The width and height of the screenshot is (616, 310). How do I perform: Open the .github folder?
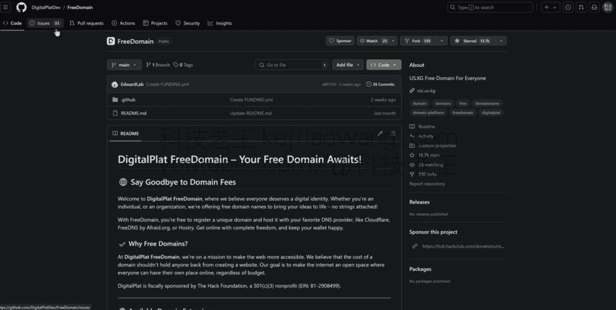point(128,100)
